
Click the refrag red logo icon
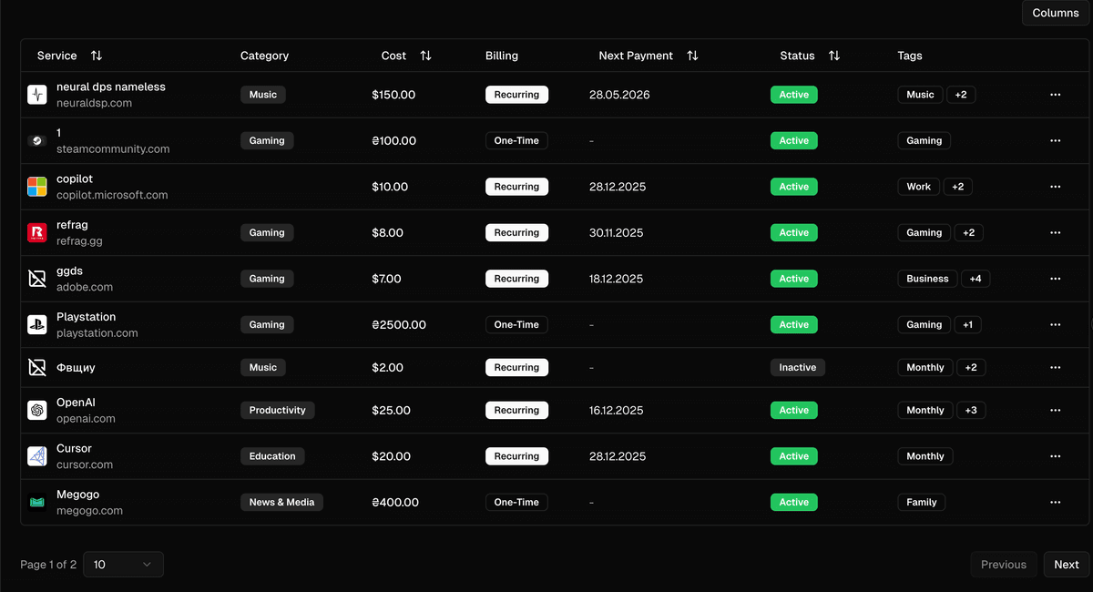pos(36,233)
